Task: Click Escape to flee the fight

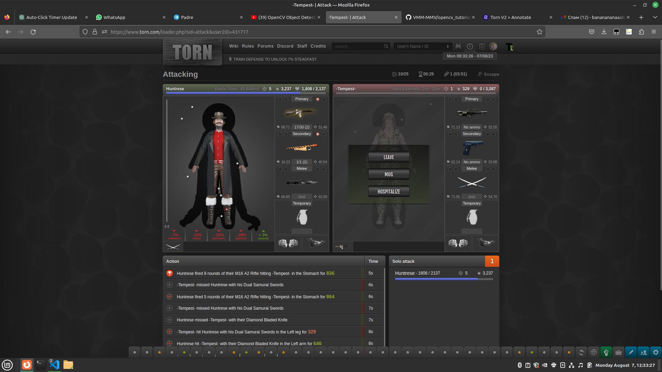Action: point(488,74)
